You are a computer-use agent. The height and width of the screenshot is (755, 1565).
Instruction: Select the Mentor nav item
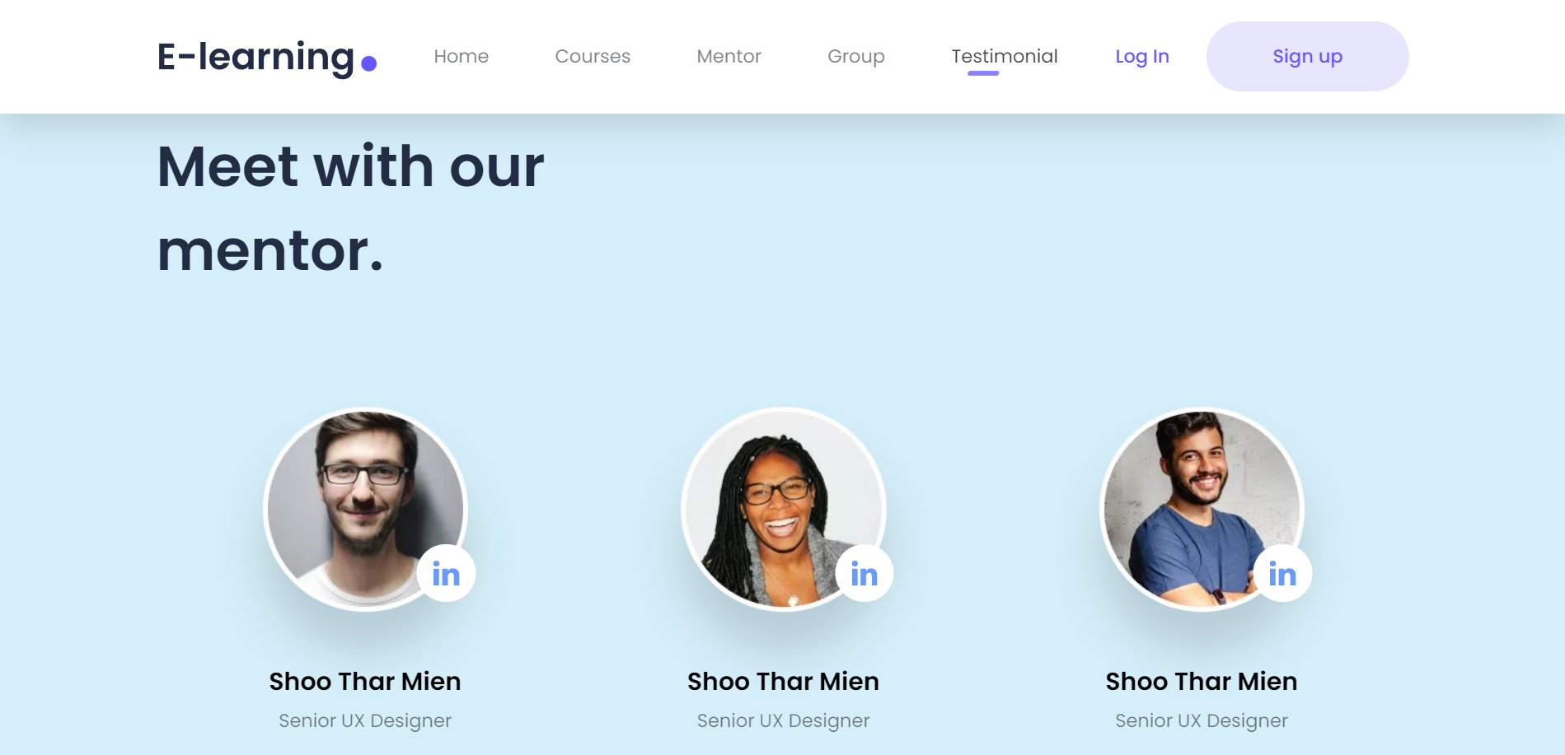tap(729, 56)
